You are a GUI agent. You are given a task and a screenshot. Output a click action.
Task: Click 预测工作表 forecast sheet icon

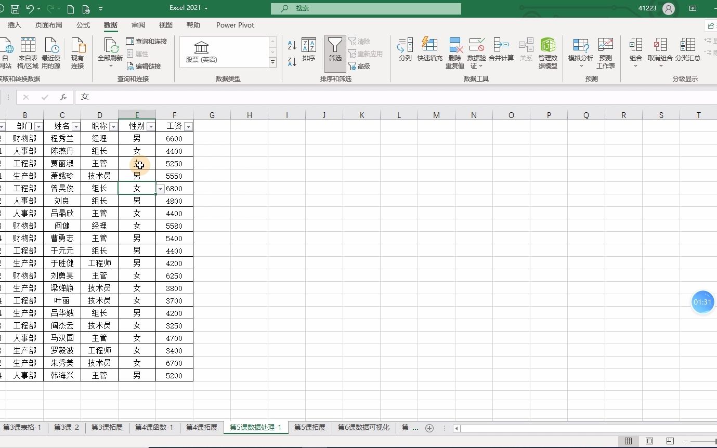606,54
